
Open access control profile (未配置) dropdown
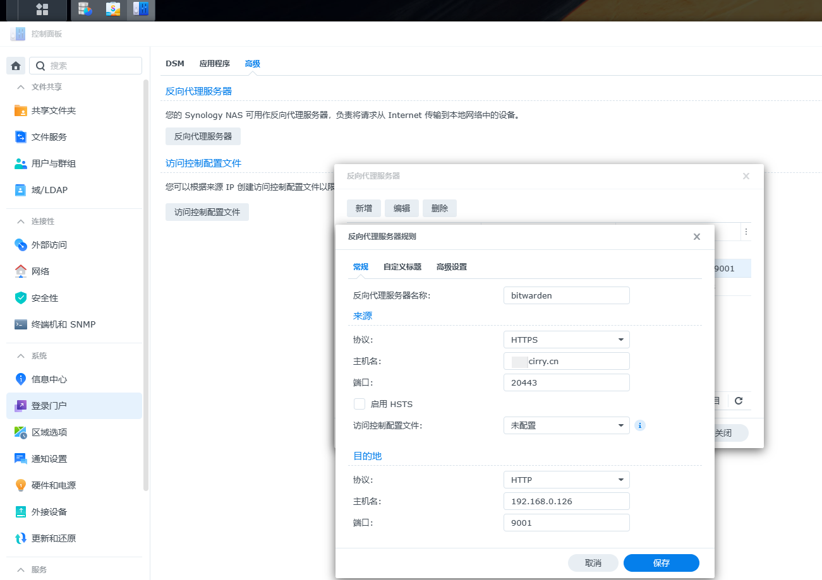pyautogui.click(x=566, y=425)
